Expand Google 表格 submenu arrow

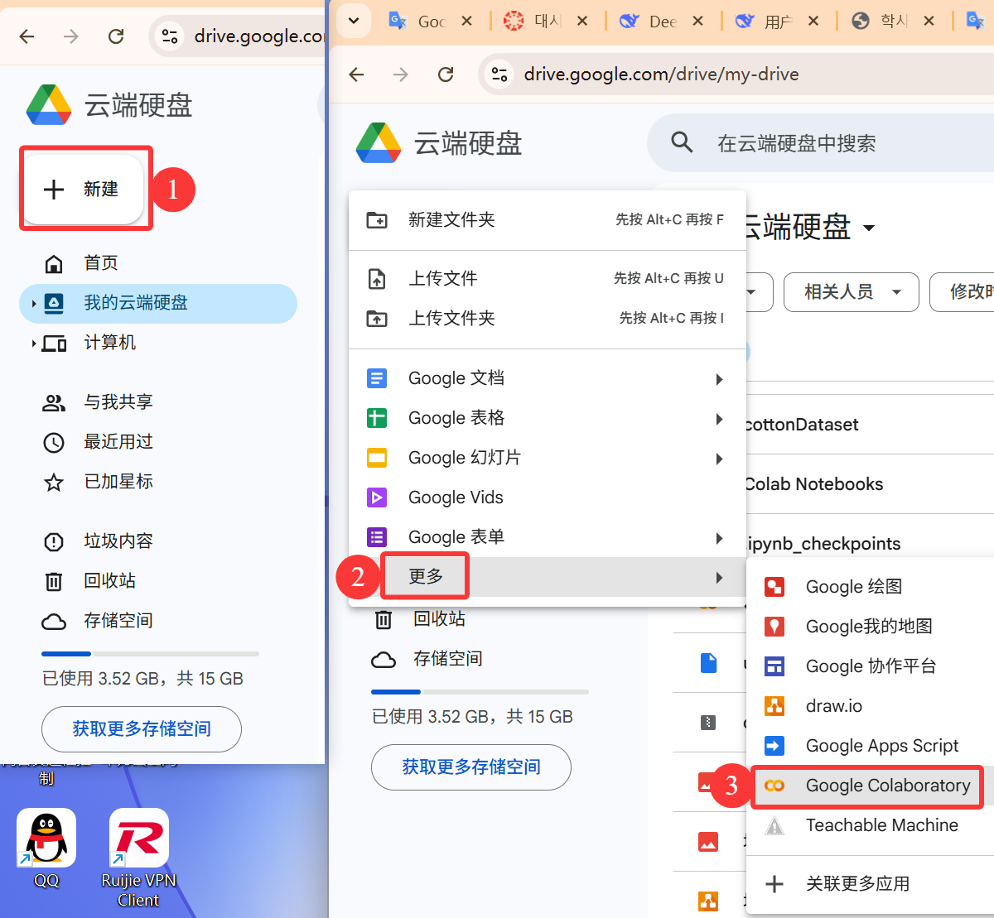(x=719, y=419)
